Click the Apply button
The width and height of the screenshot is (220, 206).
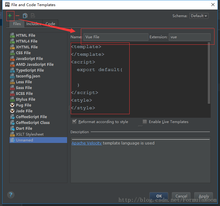pyautogui.click(x=203, y=196)
